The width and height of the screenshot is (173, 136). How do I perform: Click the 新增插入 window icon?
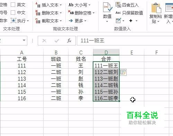point(169,8)
